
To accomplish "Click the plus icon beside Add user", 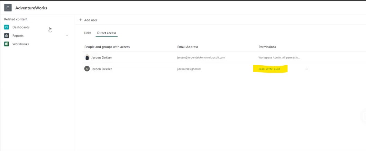I will coord(81,20).
